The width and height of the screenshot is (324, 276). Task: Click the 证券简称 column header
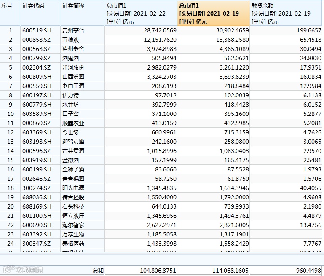click(x=82, y=13)
